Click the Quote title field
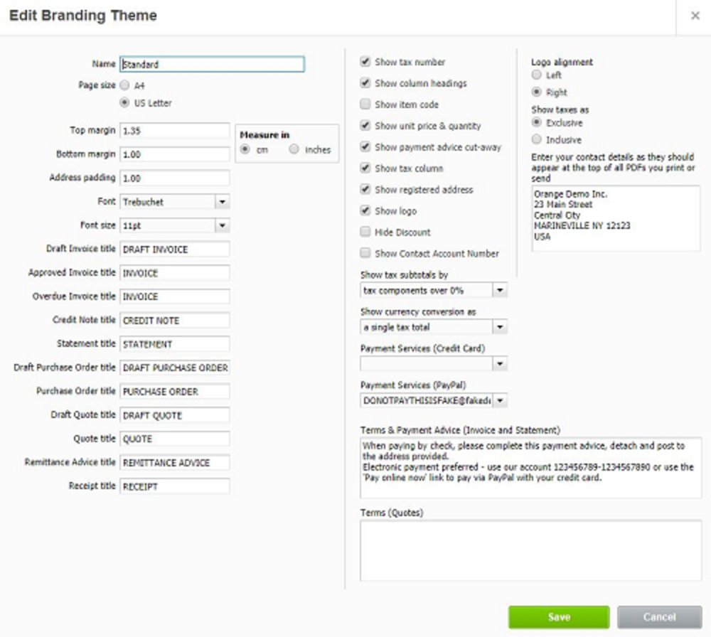Viewport: 711px width, 637px height. tap(175, 439)
